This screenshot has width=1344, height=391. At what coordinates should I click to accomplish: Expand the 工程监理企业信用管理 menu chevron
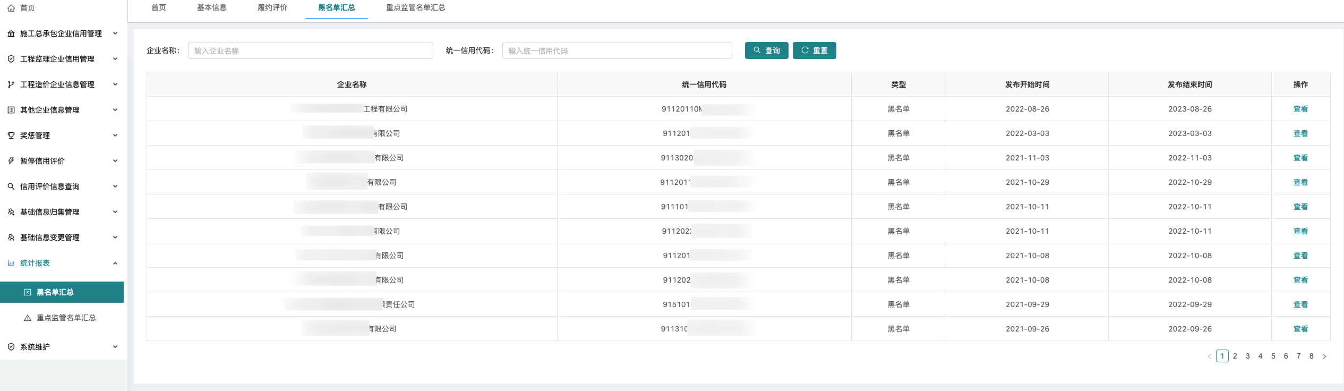(x=115, y=59)
